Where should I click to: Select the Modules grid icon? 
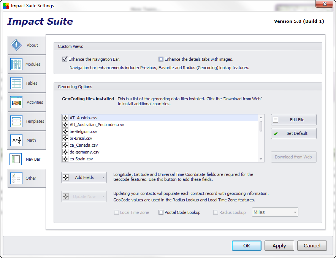[x=16, y=64]
